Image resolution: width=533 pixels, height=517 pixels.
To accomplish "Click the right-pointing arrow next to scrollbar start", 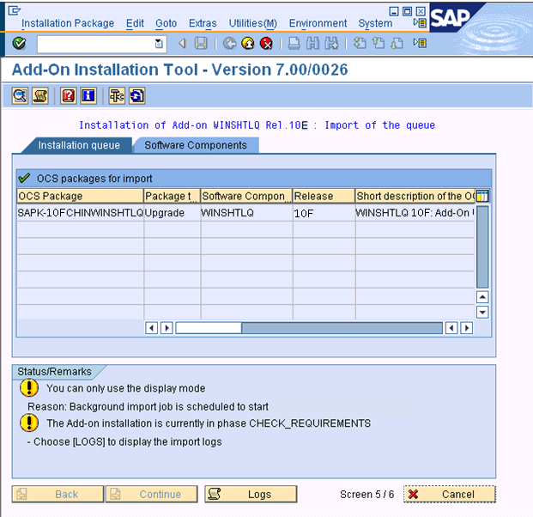I will 167,328.
